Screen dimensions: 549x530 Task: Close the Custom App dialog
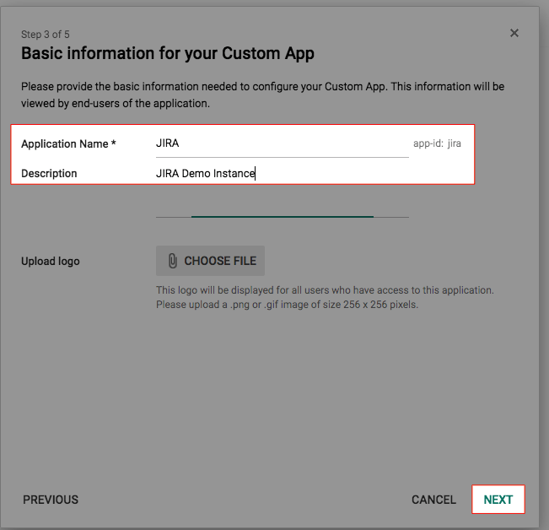click(514, 33)
